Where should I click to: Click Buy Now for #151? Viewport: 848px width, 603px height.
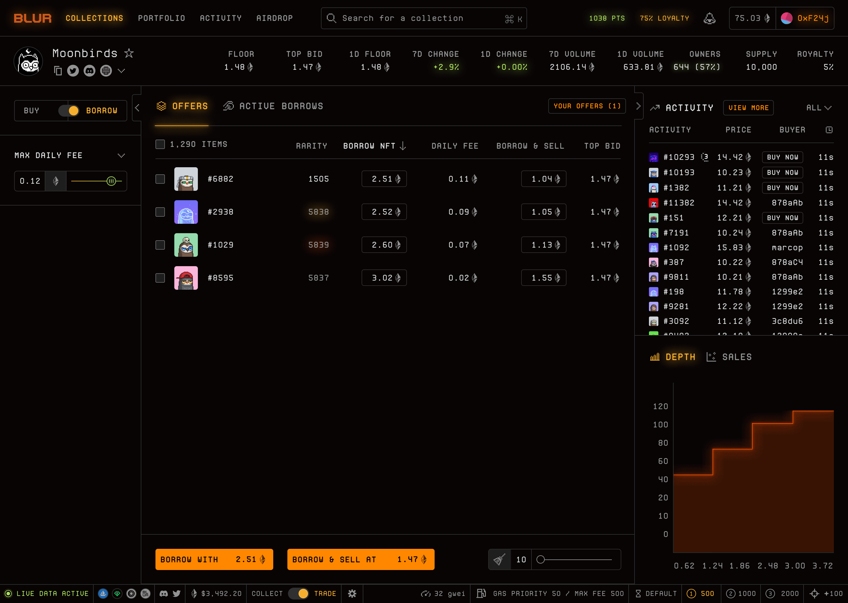(783, 218)
